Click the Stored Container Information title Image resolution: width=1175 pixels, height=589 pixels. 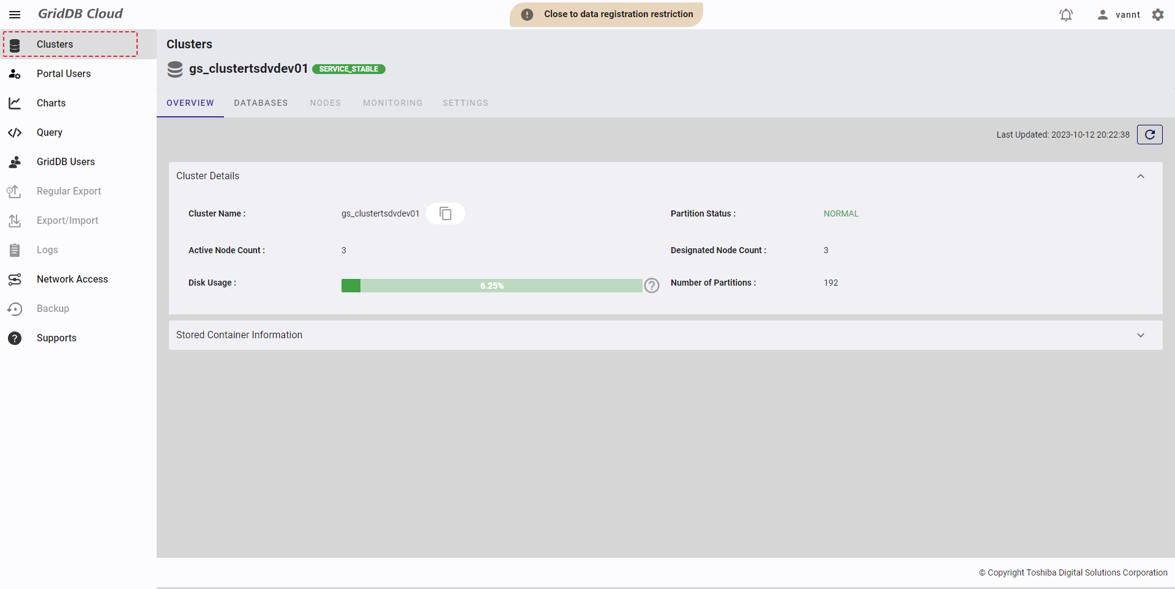click(x=239, y=335)
